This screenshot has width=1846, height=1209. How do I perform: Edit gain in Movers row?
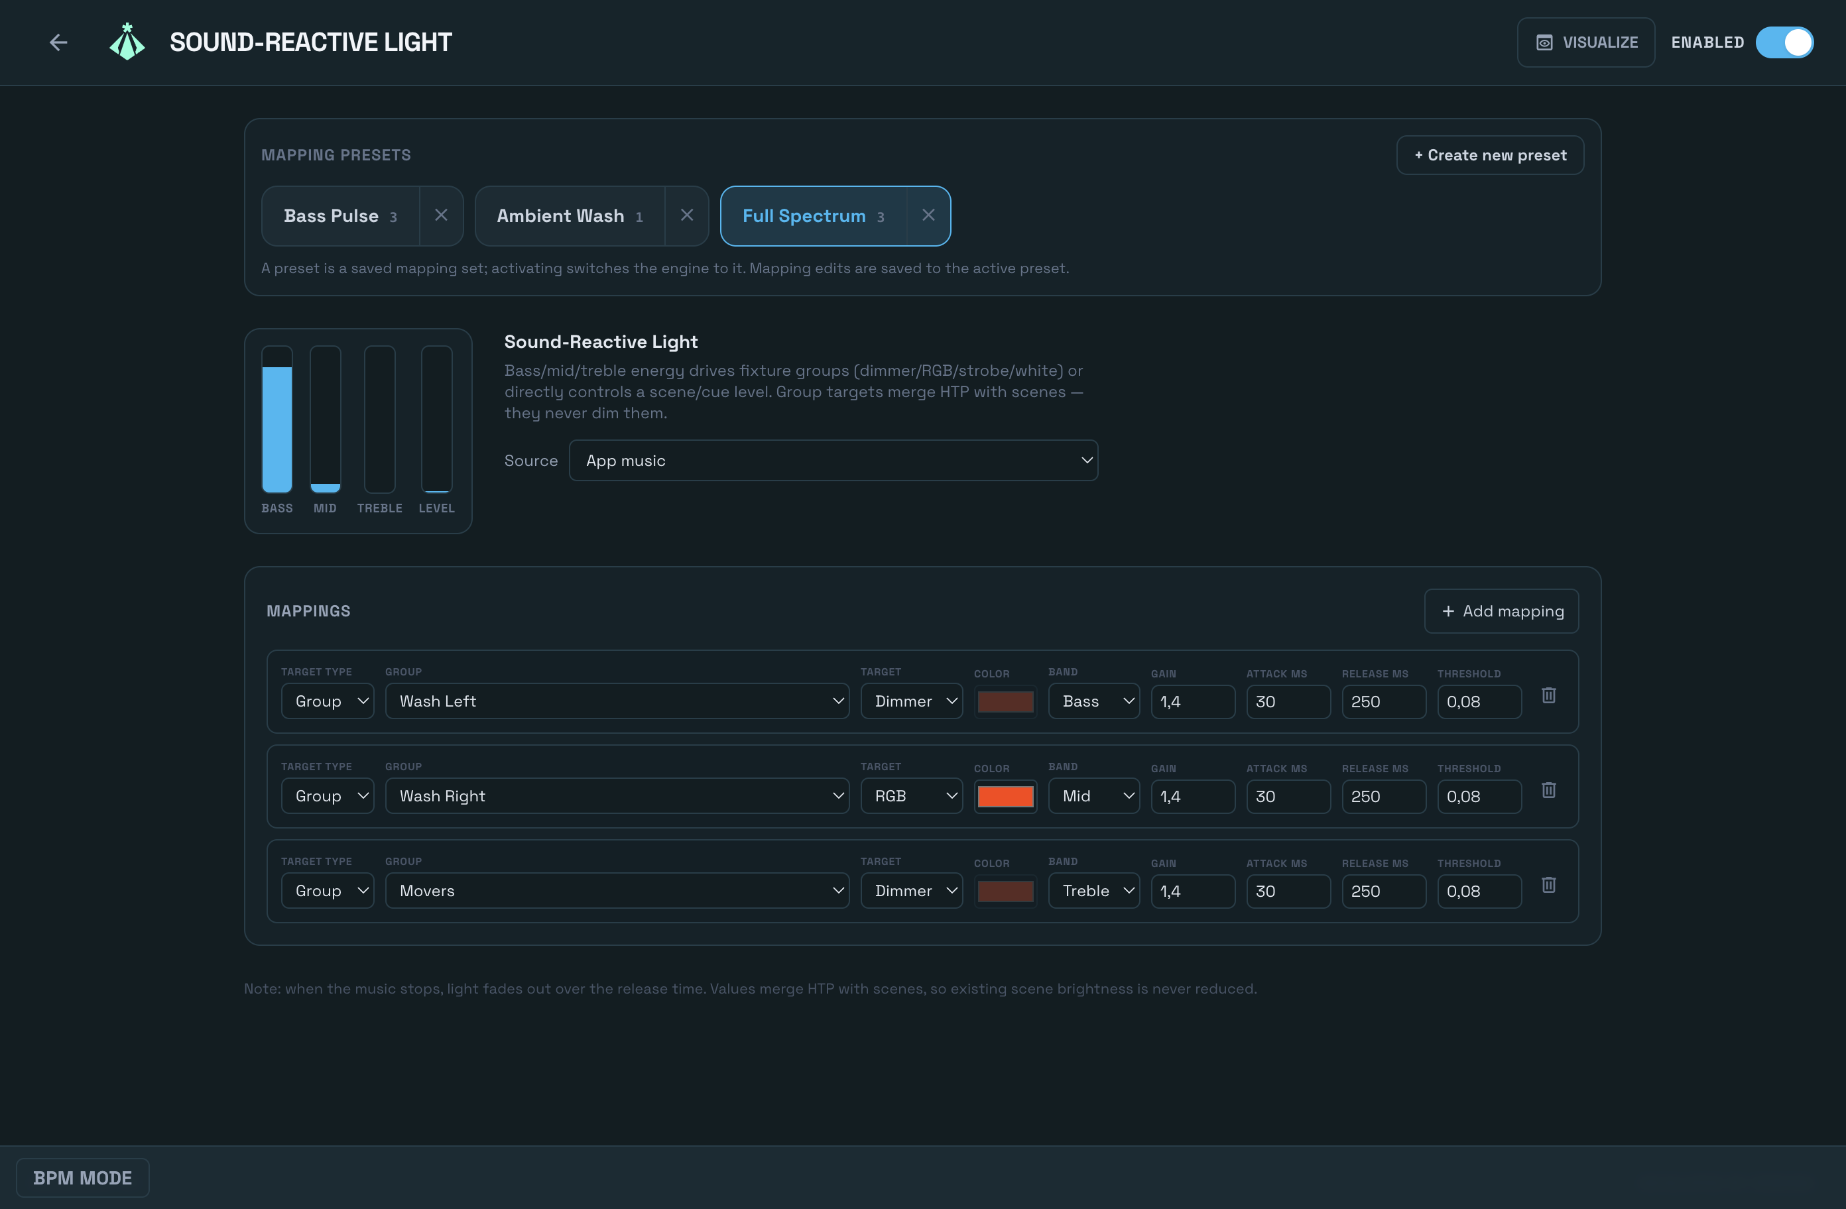click(x=1192, y=891)
